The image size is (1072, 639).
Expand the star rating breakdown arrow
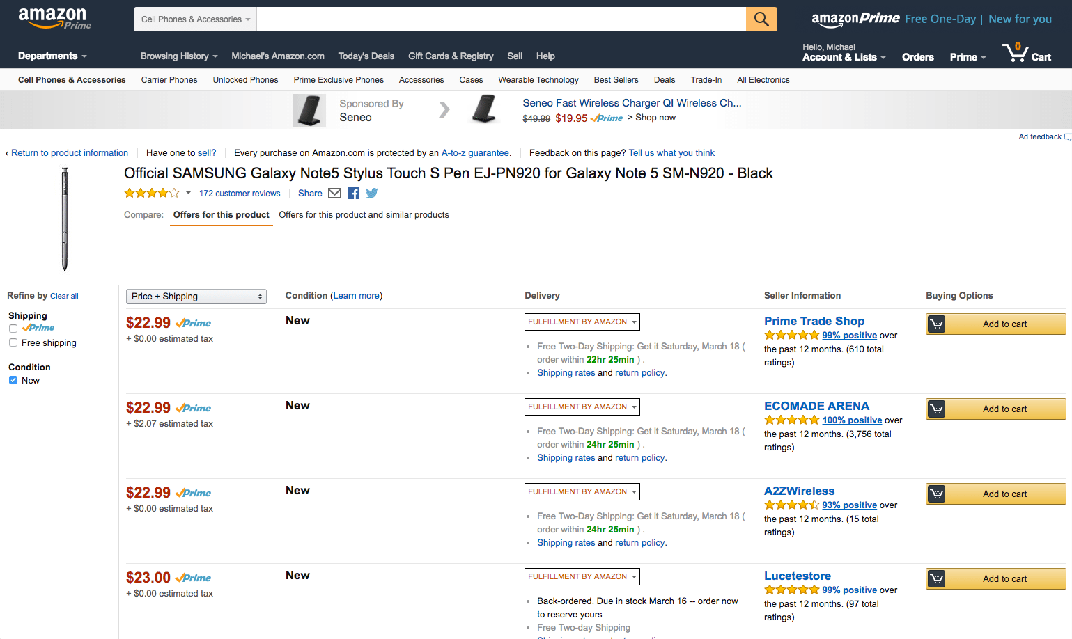pos(188,193)
